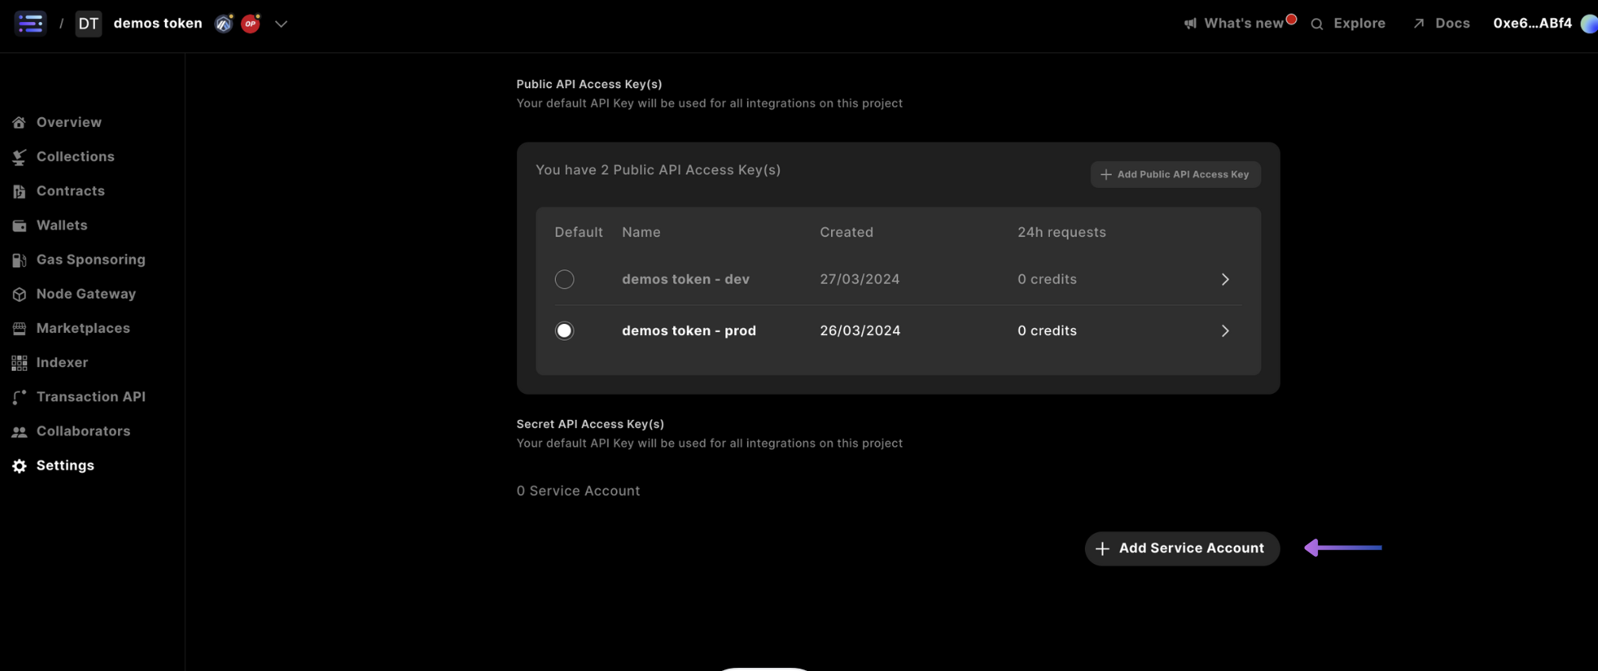
Task: Set demos token - dev as default key
Action: [564, 279]
